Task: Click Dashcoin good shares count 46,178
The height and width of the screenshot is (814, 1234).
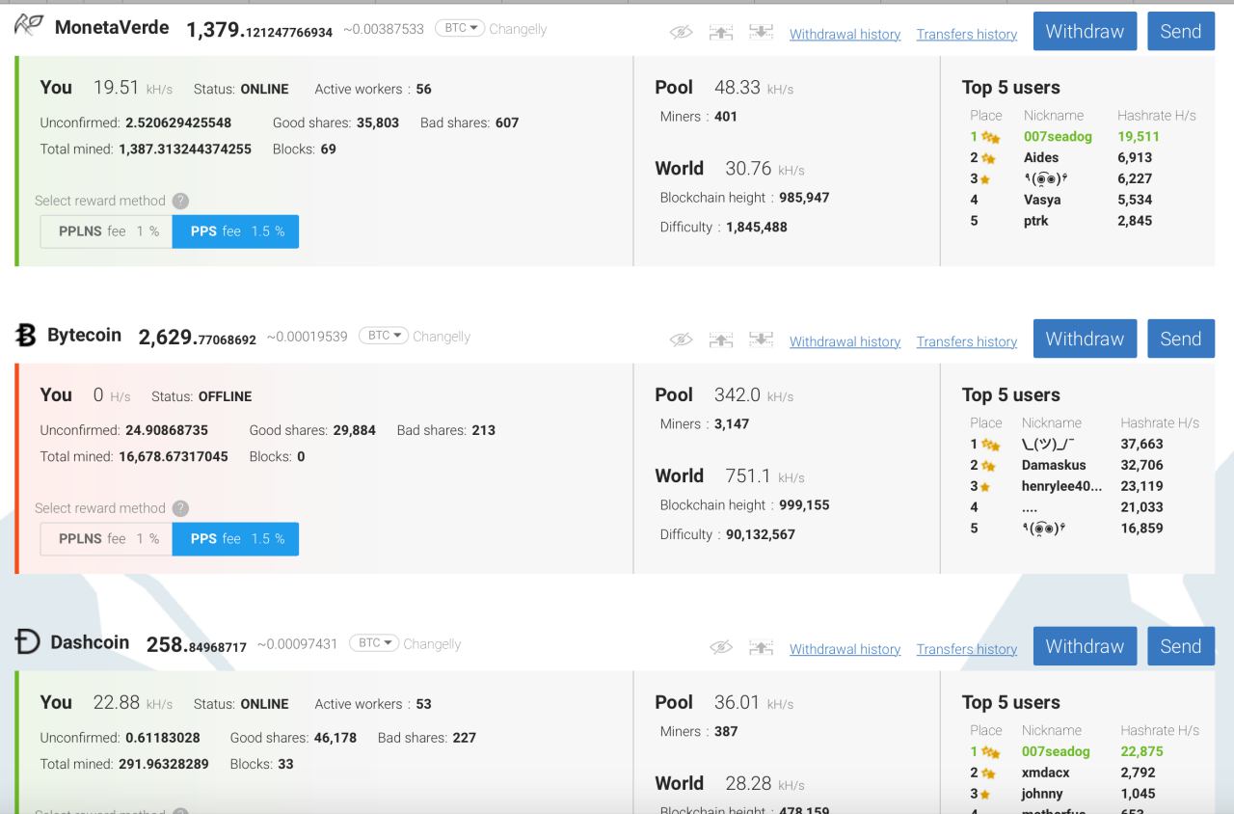Action: pyautogui.click(x=335, y=739)
